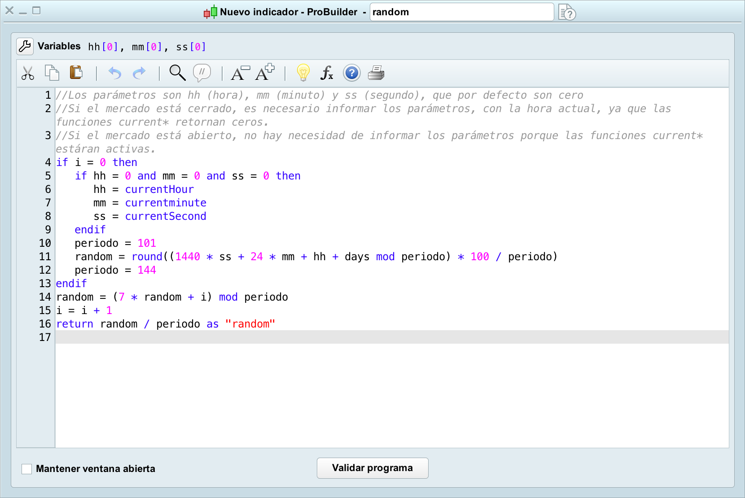Place cursor on empty line 17

pos(390,337)
